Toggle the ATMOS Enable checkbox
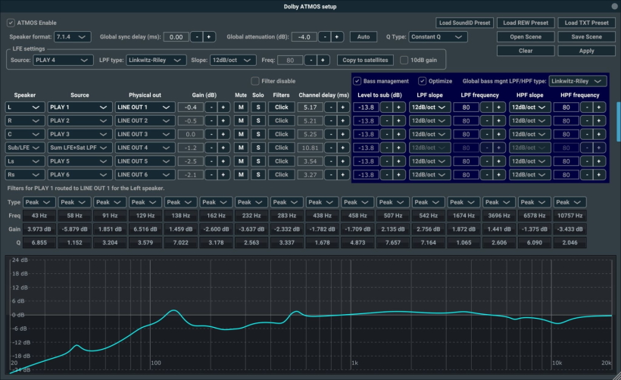This screenshot has width=621, height=380. pos(11,23)
